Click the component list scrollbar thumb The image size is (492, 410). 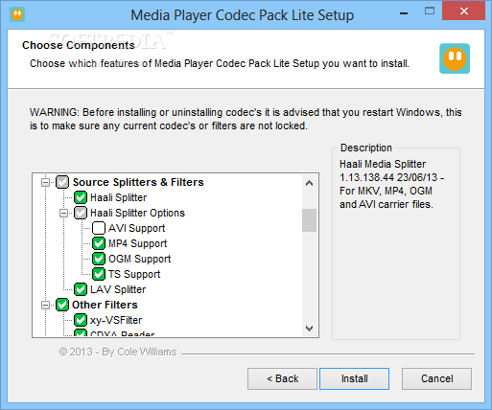coord(309,220)
